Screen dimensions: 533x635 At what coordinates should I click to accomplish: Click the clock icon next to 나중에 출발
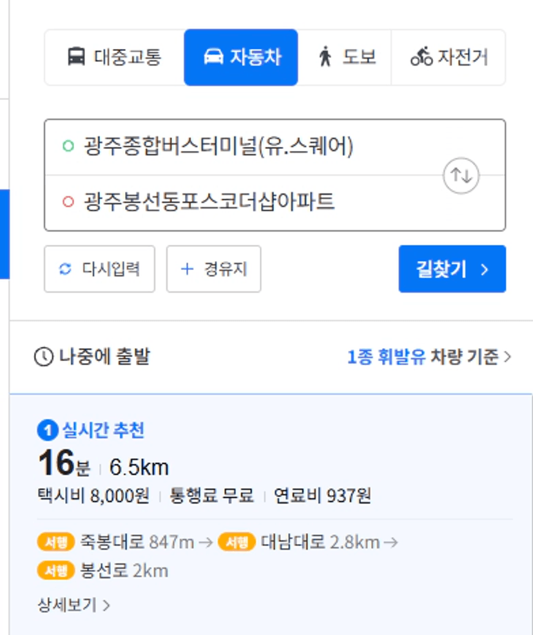44,357
